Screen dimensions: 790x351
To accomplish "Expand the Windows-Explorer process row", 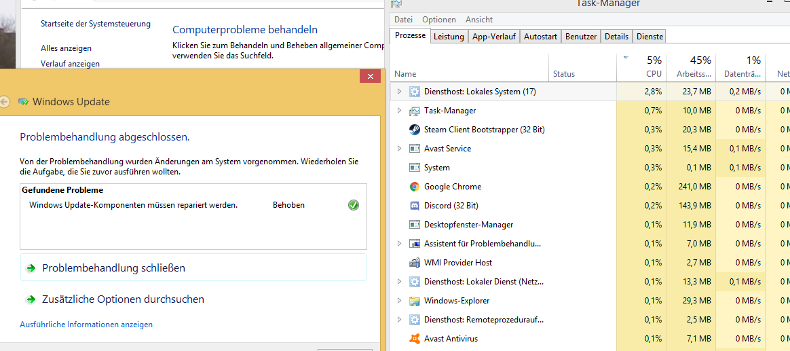I will click(399, 301).
